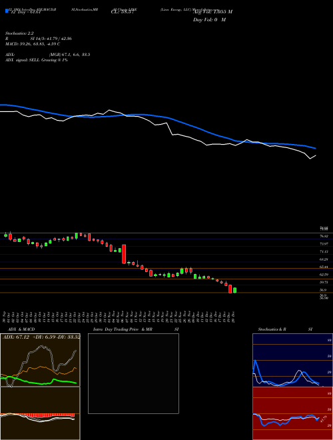Click the 71.12 price axis label
The width and height of the screenshot is (333, 440).
(x=324, y=252)
